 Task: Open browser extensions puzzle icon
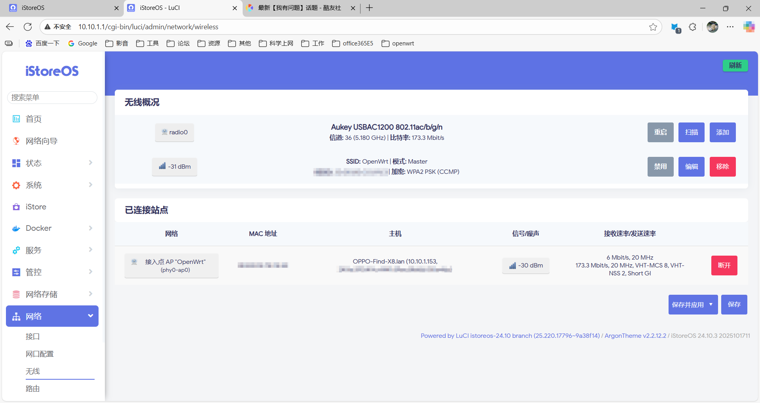pos(692,27)
